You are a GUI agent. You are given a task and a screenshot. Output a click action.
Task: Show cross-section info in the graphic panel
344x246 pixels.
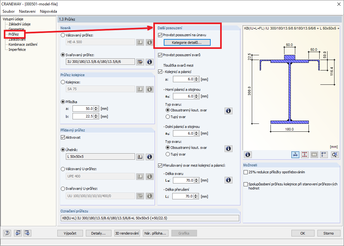pyautogui.click(x=247, y=155)
